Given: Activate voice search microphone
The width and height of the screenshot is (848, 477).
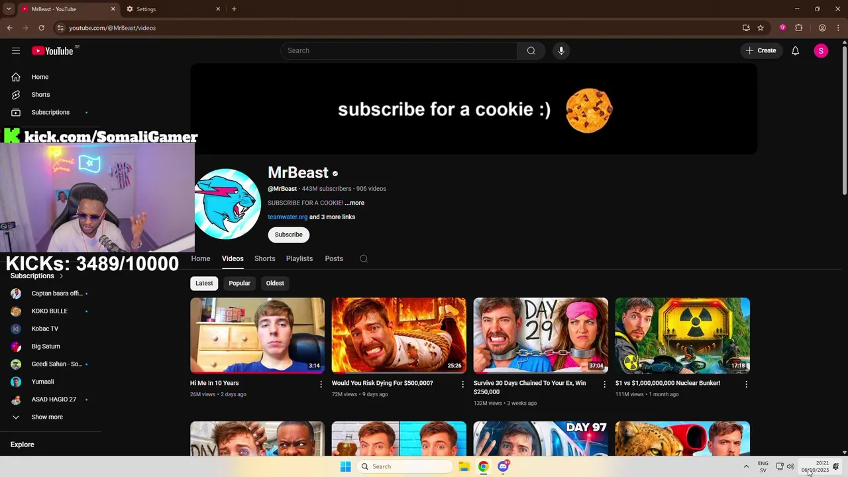Looking at the screenshot, I should tap(561, 50).
